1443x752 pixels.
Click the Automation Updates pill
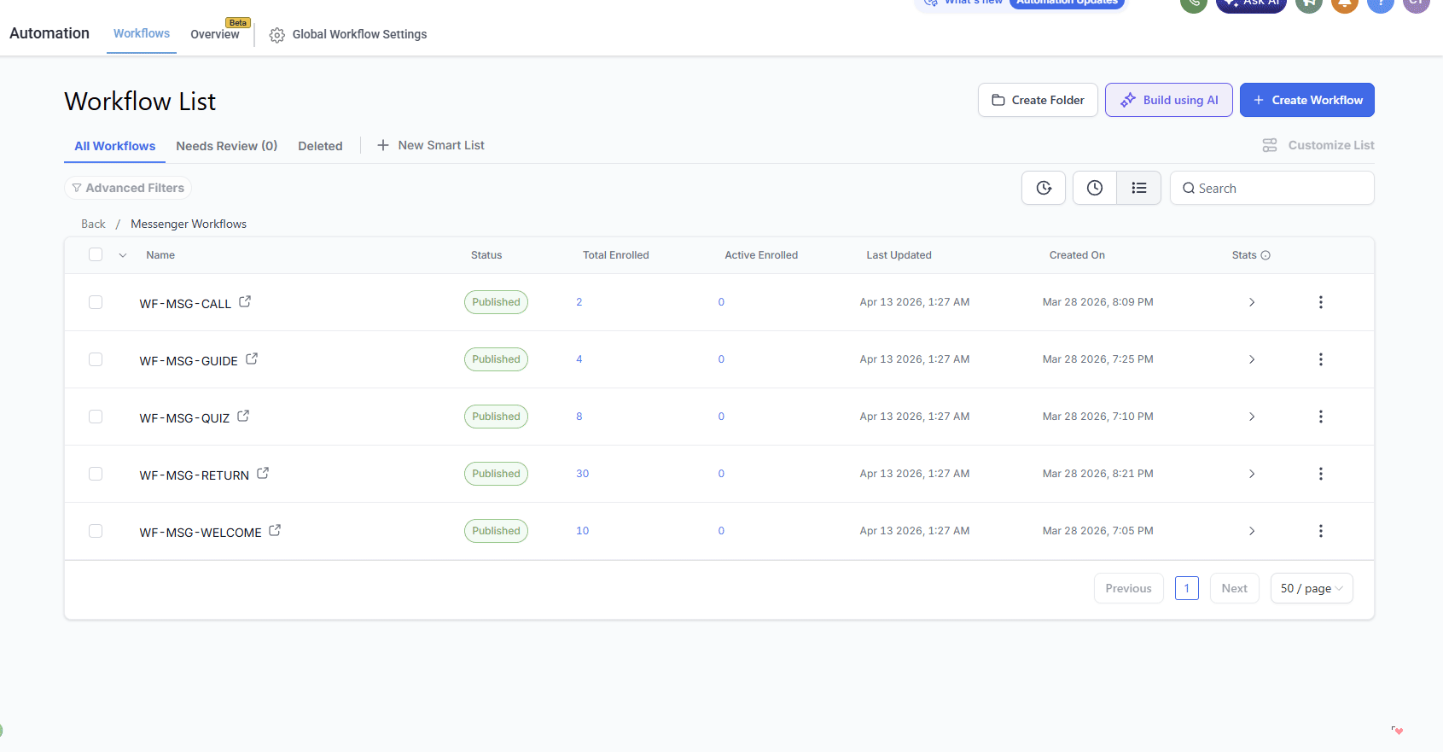(x=1067, y=3)
